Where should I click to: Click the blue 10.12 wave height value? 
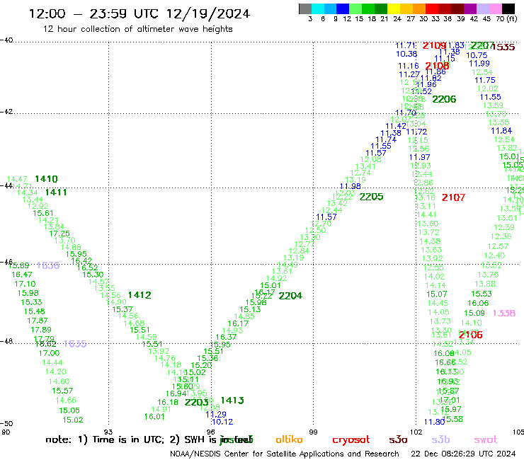(x=222, y=422)
